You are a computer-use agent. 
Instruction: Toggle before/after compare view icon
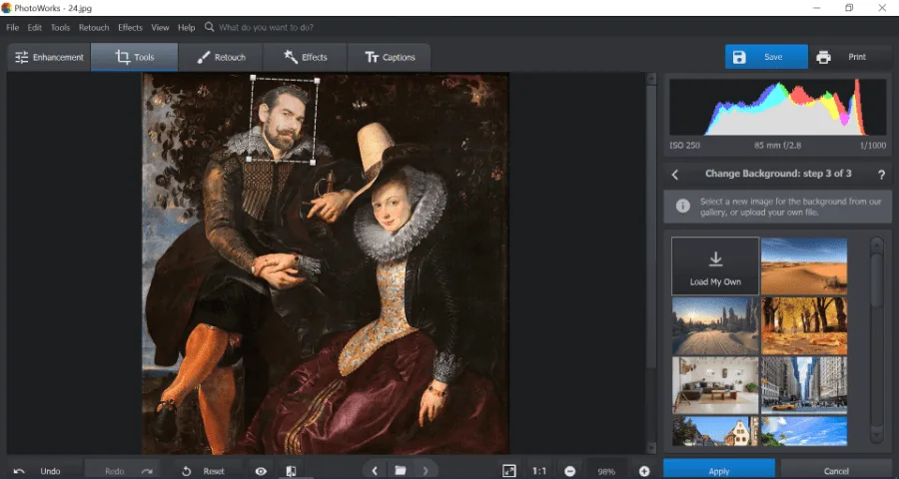[x=292, y=471]
